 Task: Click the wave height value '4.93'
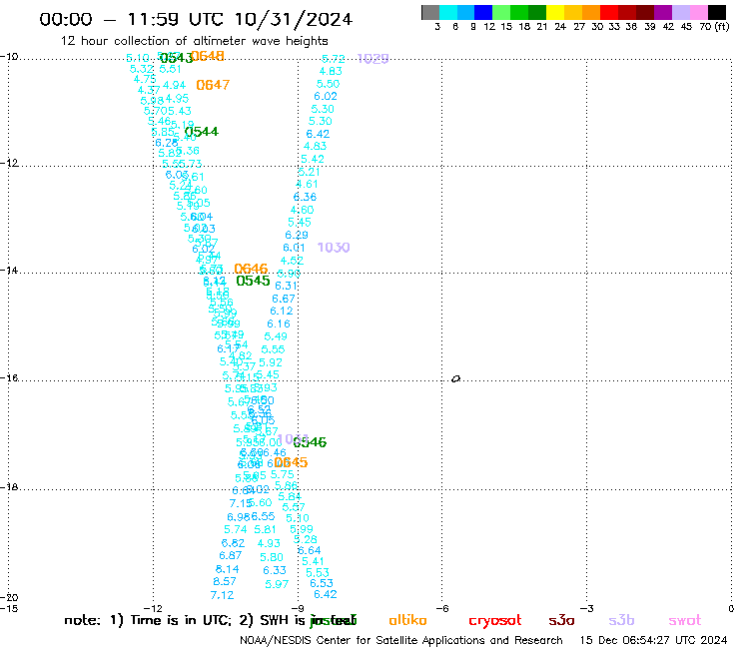click(x=269, y=543)
